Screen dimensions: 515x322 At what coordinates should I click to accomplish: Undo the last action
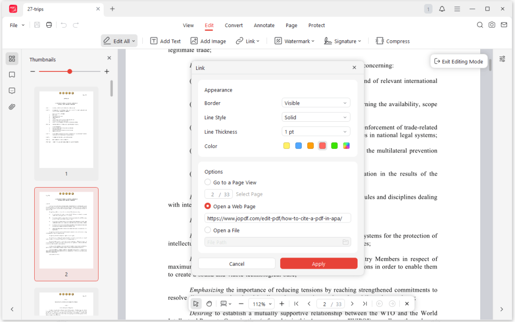tap(64, 25)
